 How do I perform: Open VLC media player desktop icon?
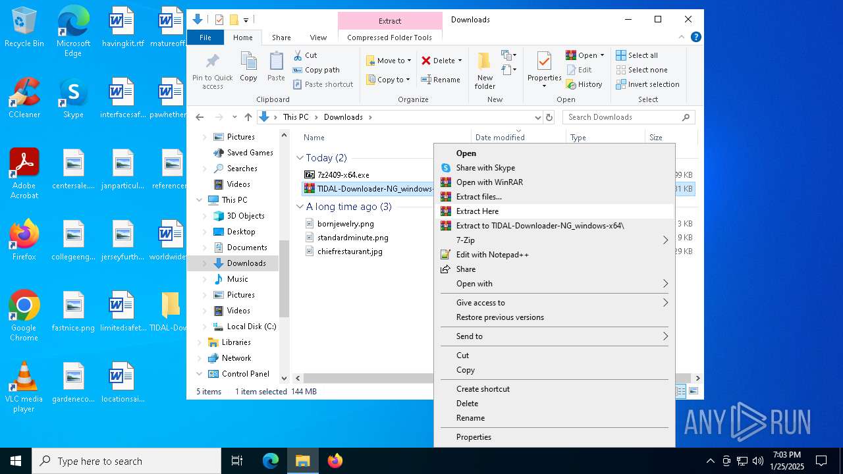pyautogui.click(x=24, y=388)
